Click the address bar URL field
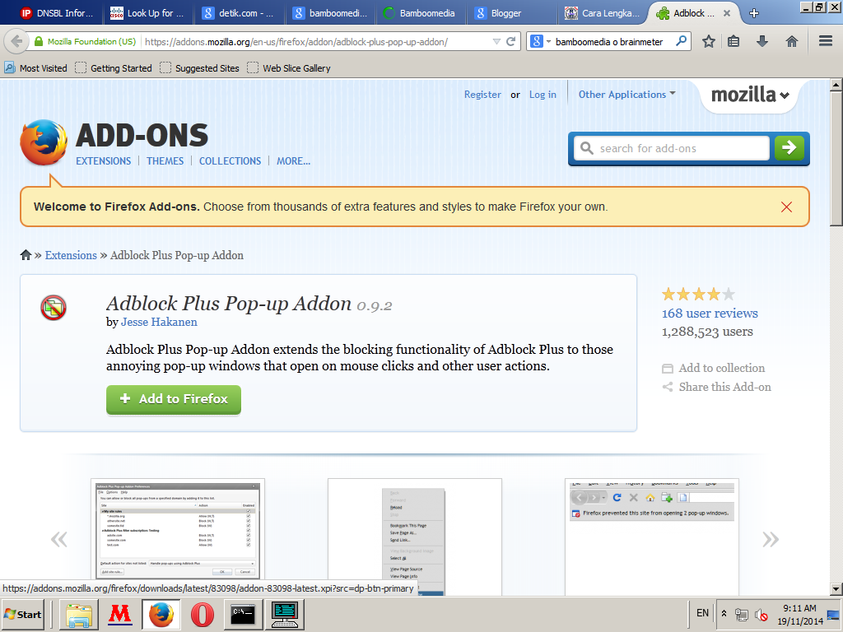This screenshot has width=843, height=632. tap(316, 41)
